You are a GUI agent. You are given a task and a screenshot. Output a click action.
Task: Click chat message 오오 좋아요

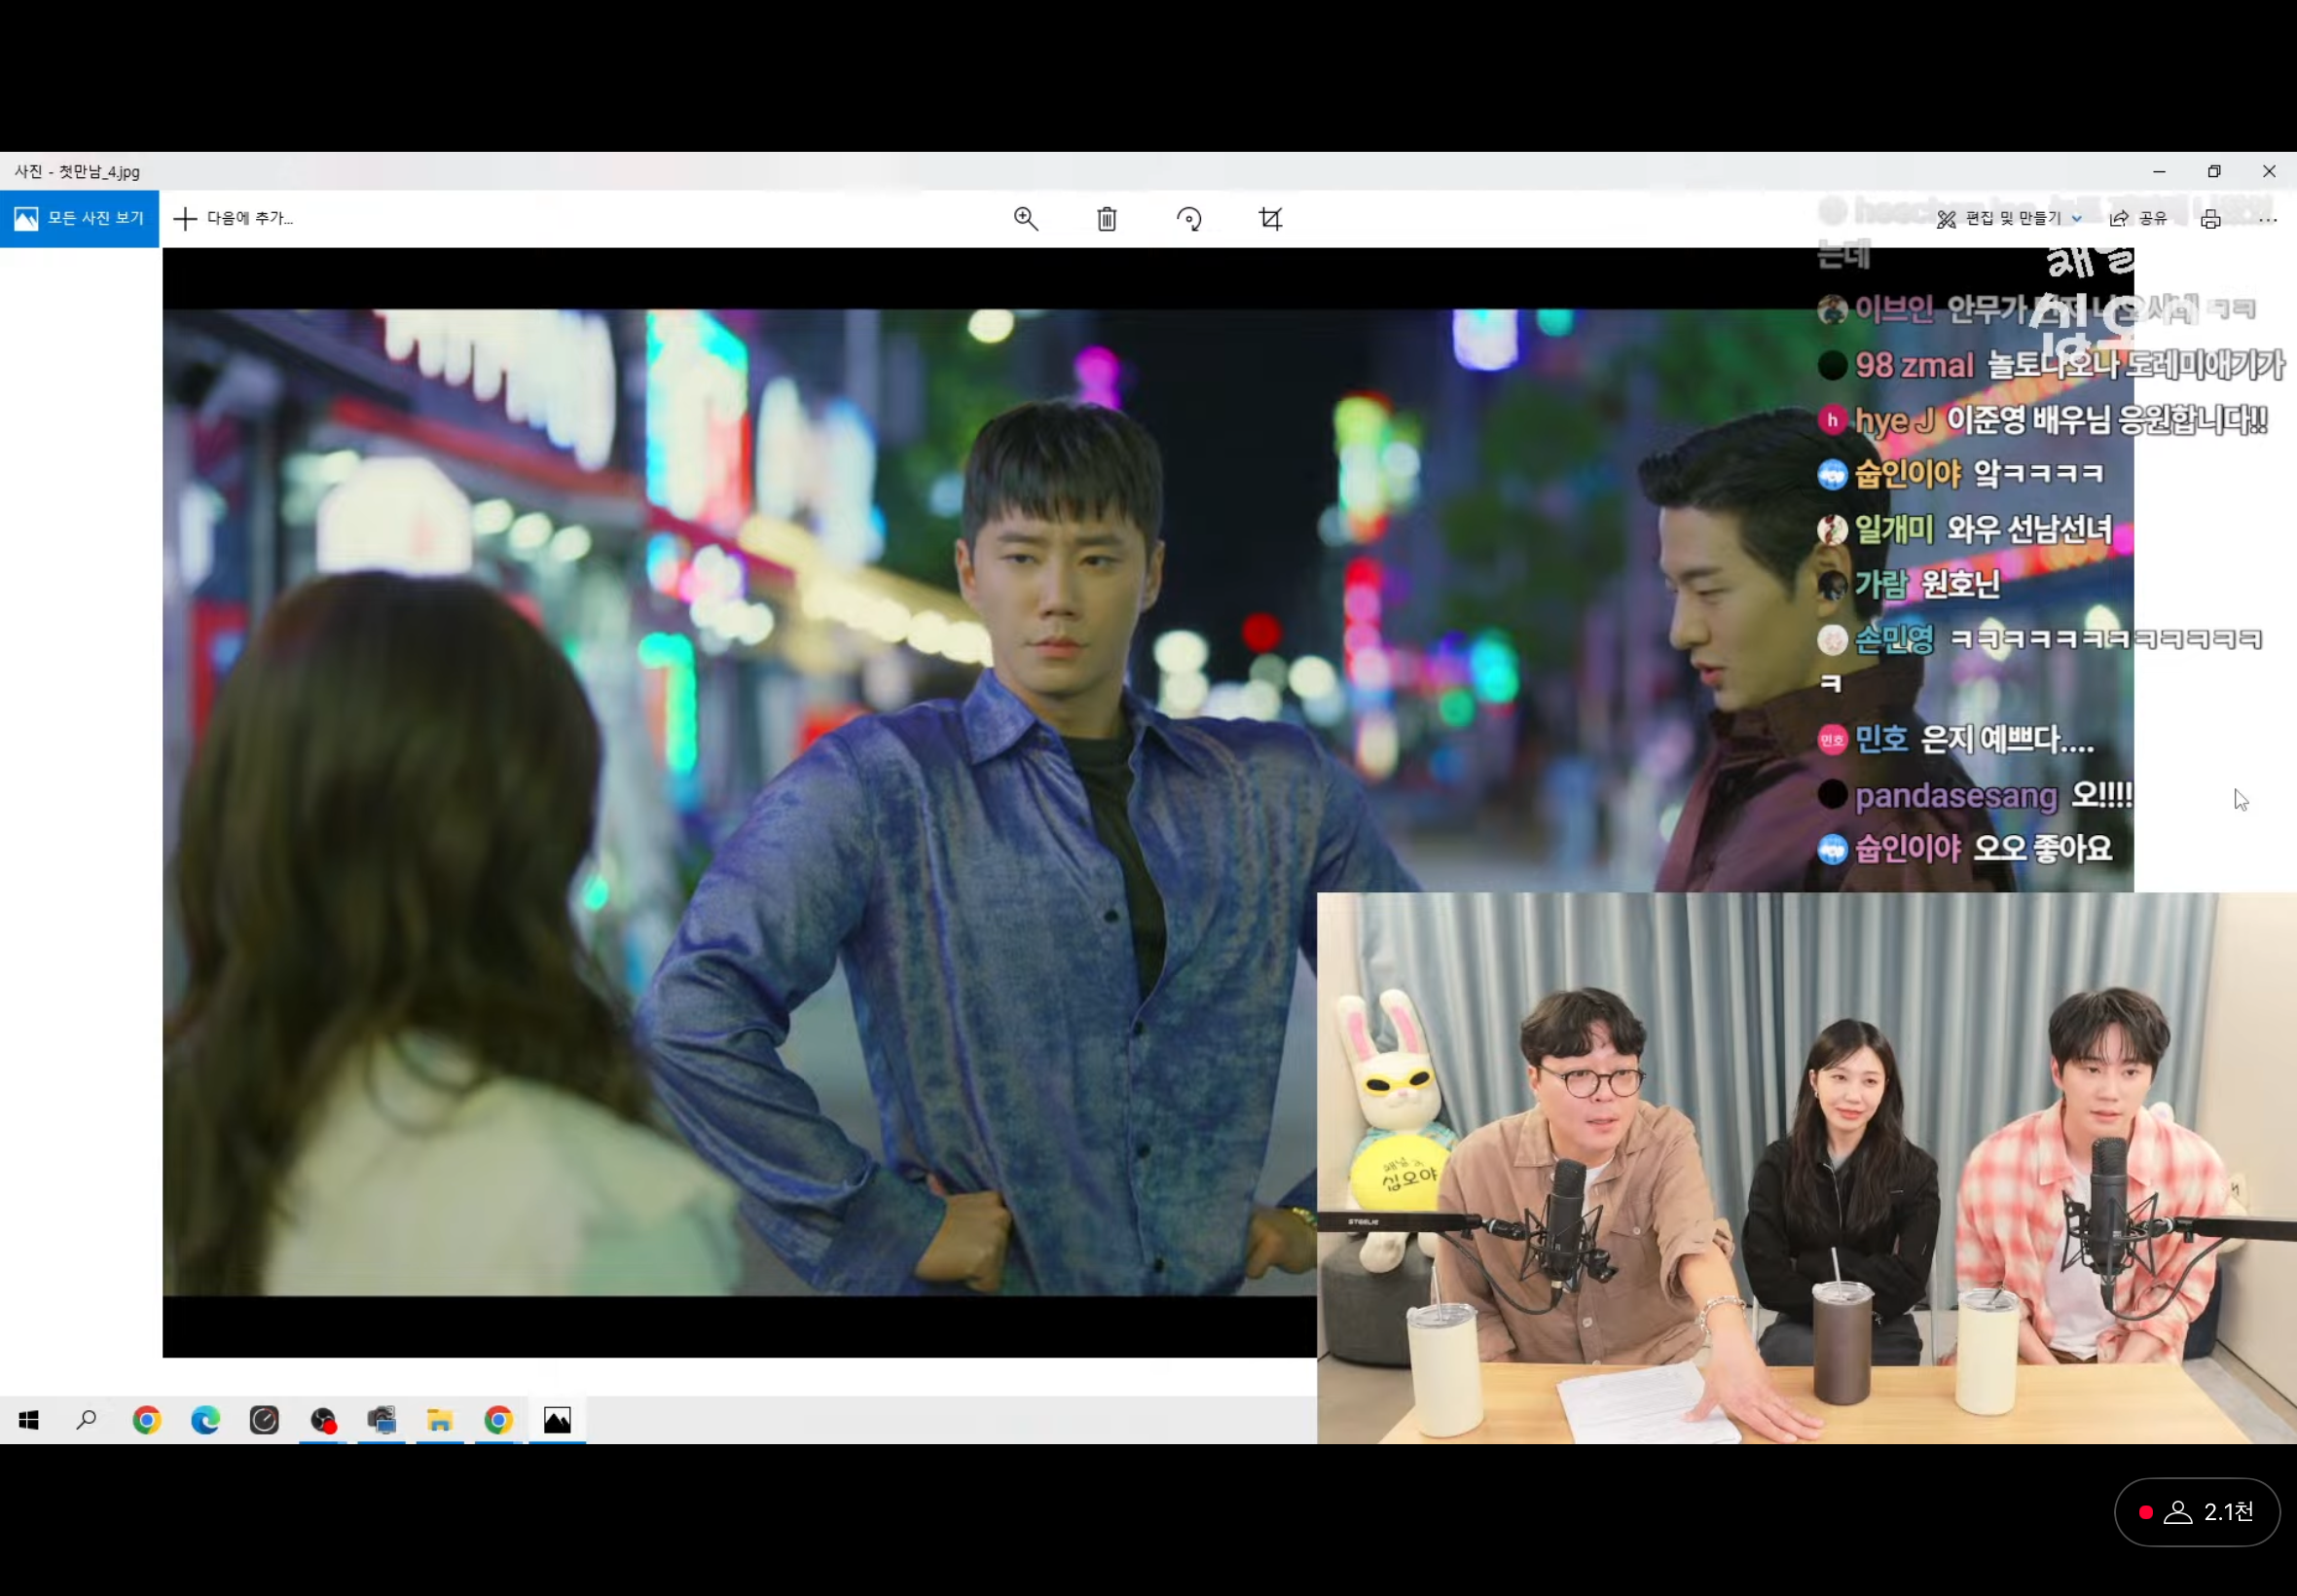2042,849
